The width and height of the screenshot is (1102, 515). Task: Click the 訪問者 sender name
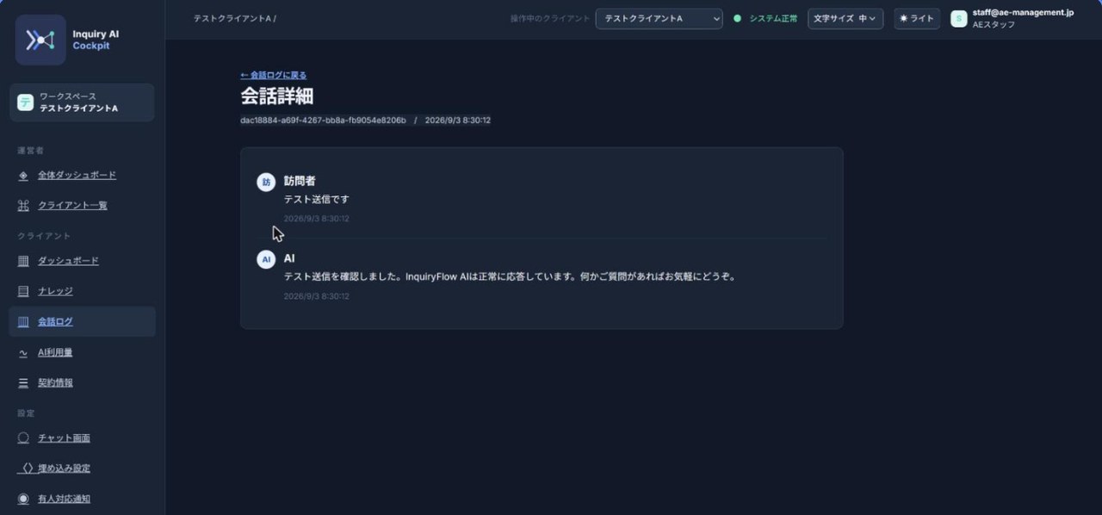300,181
